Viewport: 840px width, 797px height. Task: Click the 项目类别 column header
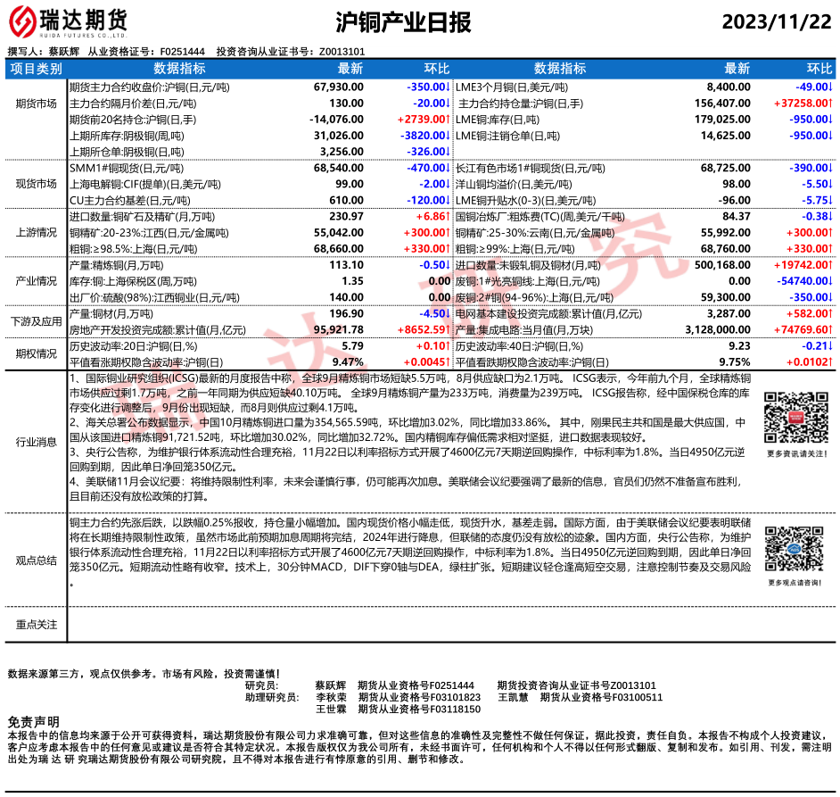(x=37, y=69)
